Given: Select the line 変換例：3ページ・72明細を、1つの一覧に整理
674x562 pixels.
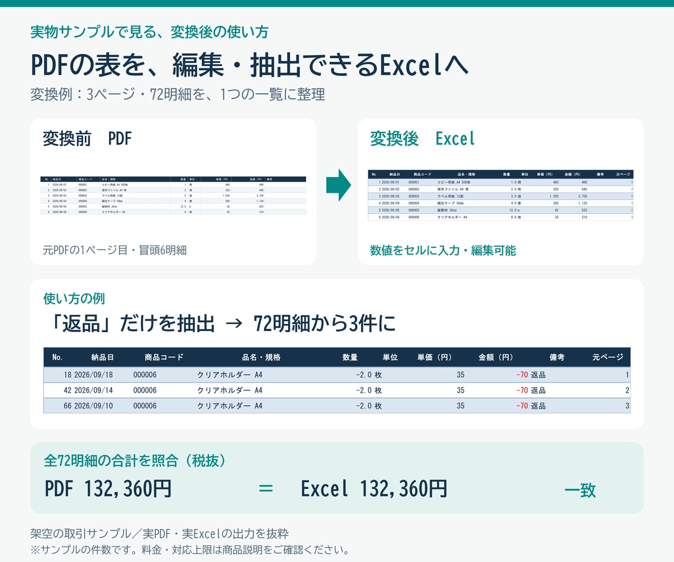Looking at the screenshot, I should pos(177,94).
